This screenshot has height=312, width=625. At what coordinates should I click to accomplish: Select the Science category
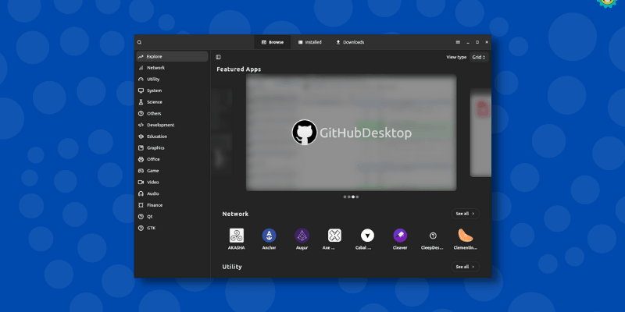(x=172, y=102)
